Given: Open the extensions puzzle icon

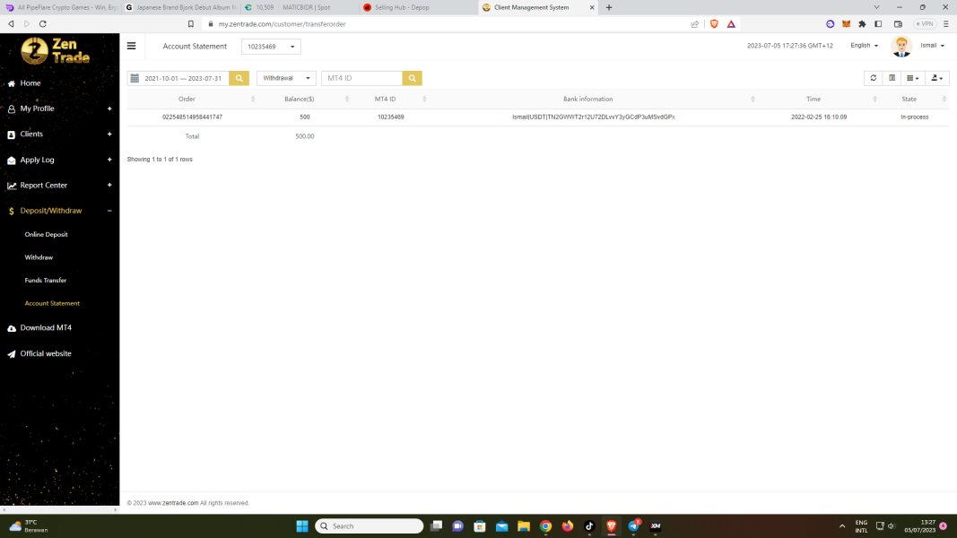Looking at the screenshot, I should (862, 24).
